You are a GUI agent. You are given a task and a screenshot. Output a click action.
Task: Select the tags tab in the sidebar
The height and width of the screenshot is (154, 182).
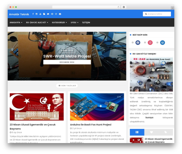[166, 132]
